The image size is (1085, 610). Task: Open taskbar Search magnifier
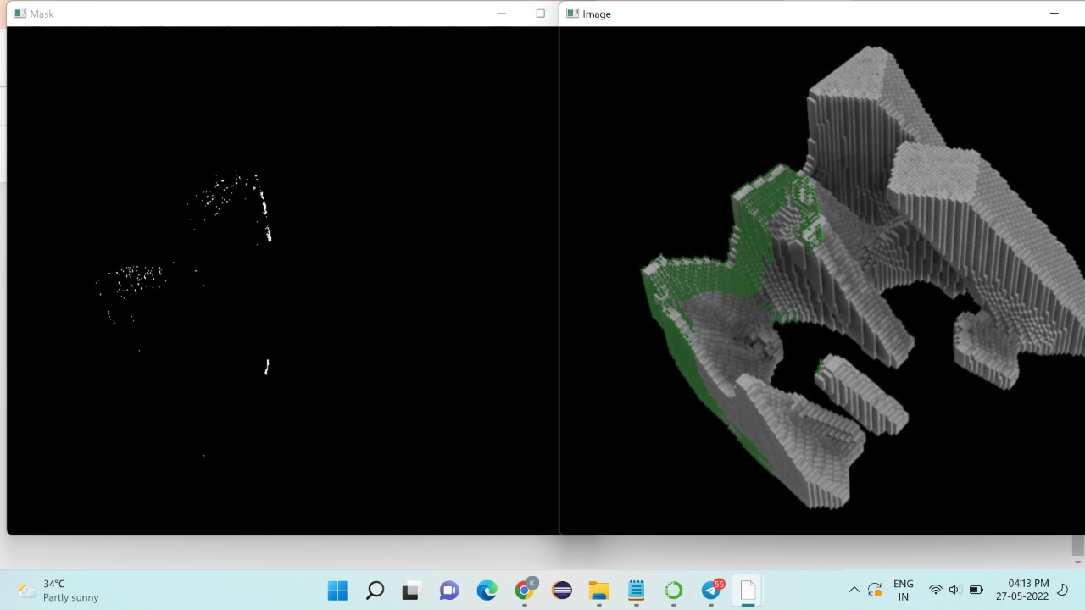[x=375, y=591]
